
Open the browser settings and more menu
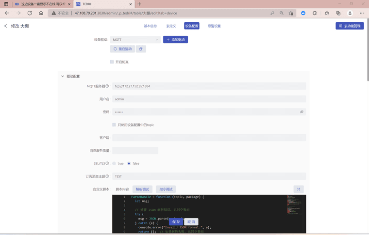coord(362,13)
